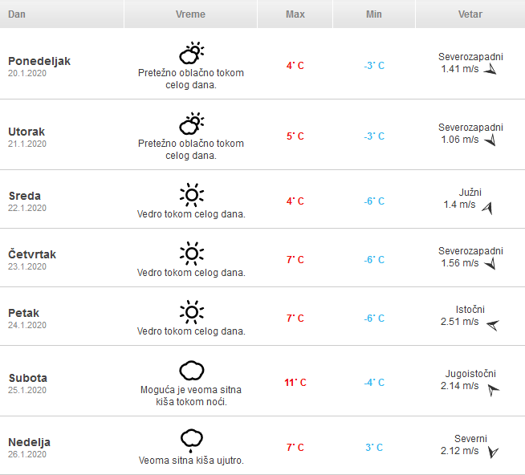Select the Ponedeljak day label

tap(39, 61)
